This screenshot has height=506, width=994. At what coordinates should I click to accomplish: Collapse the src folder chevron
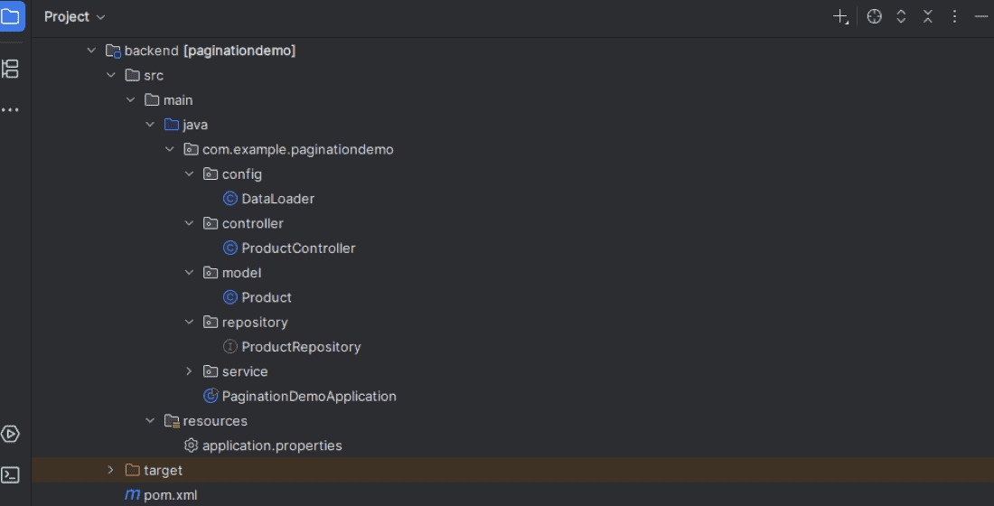click(x=111, y=75)
